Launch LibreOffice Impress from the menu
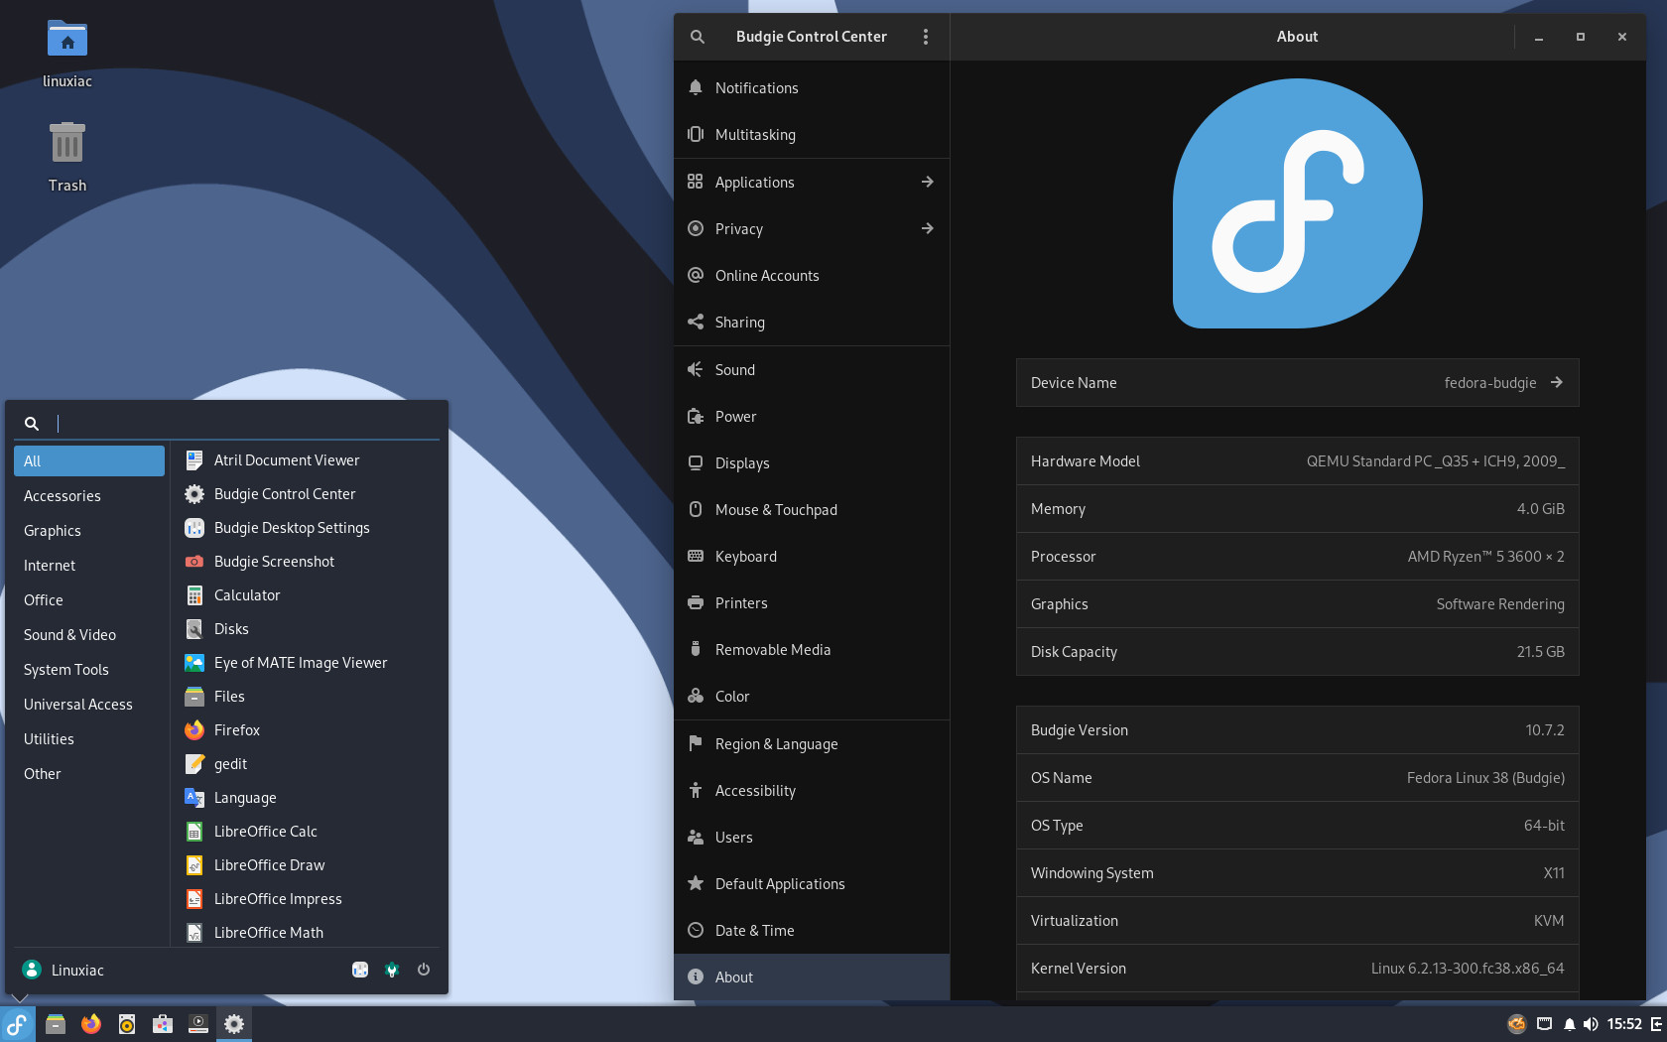 click(306, 899)
